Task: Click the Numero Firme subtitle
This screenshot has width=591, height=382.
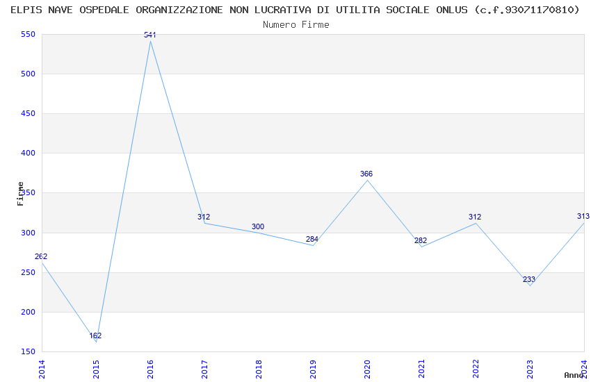Action: pos(296,24)
